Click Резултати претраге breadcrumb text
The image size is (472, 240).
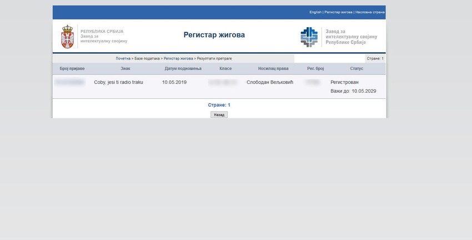pyautogui.click(x=214, y=59)
